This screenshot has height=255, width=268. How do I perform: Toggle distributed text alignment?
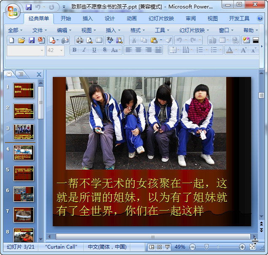point(158,50)
